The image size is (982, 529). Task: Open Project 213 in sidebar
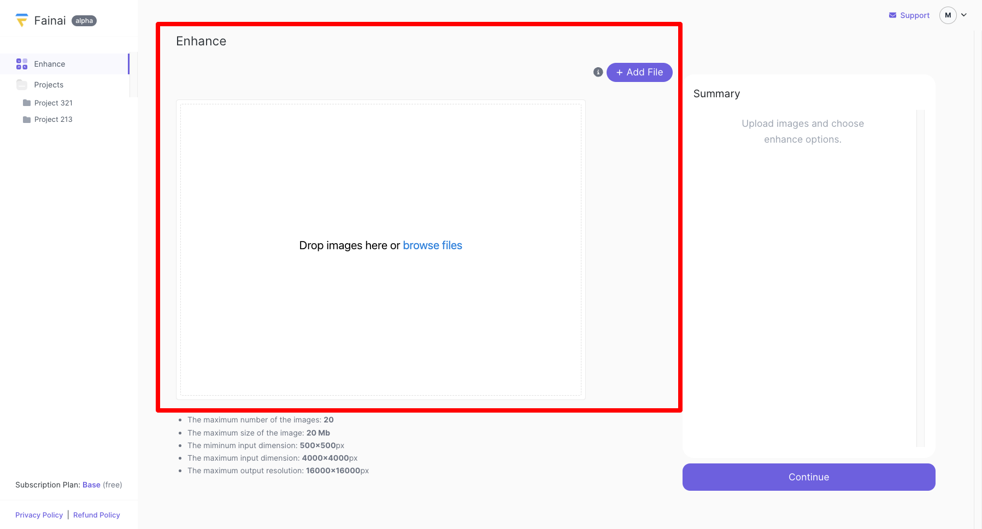coord(54,119)
